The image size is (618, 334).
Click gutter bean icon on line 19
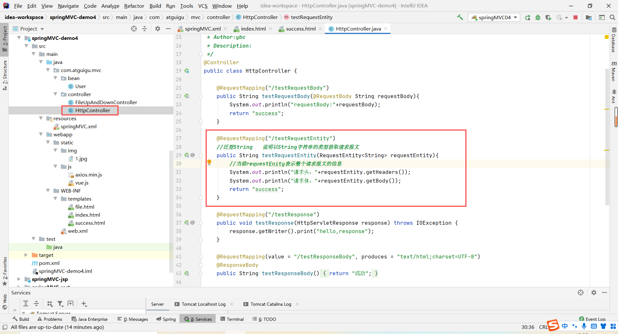tap(187, 71)
